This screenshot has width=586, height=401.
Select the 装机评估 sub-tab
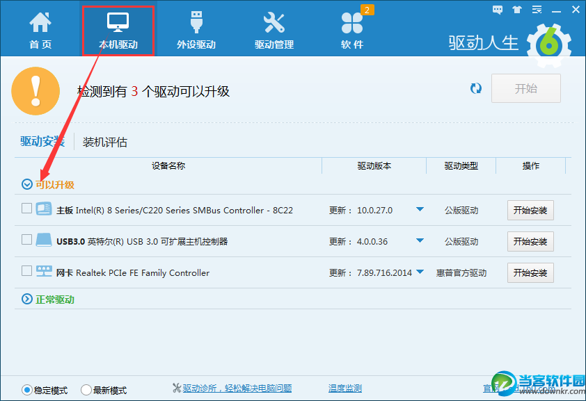point(105,142)
